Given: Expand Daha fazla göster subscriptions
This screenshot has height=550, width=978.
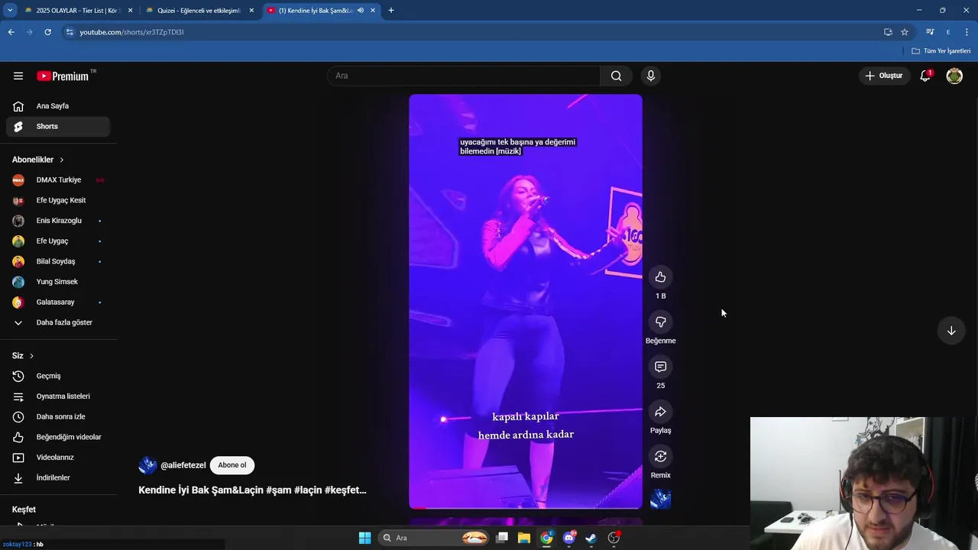Looking at the screenshot, I should click(58, 322).
